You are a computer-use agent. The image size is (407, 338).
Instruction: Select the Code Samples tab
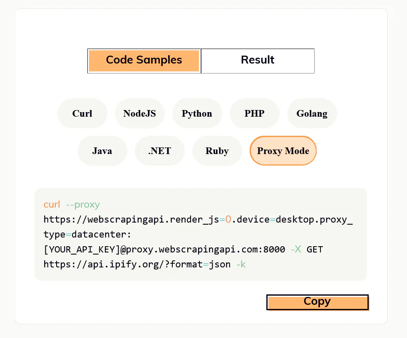point(144,61)
